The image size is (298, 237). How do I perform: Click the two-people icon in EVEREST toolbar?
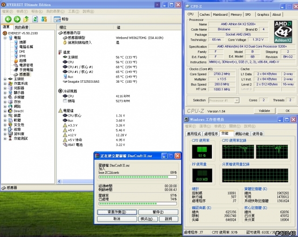tap(44, 19)
